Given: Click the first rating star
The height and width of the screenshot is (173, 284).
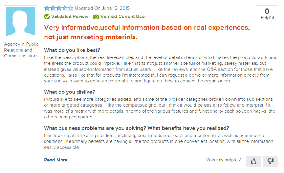Looking at the screenshot, I should click(x=47, y=8).
